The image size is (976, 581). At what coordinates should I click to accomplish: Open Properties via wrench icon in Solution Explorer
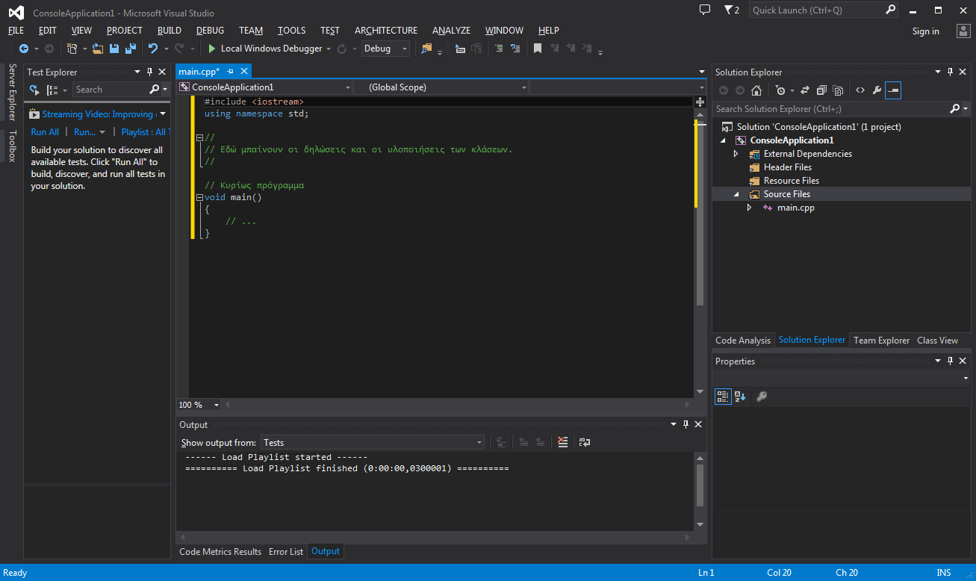877,90
